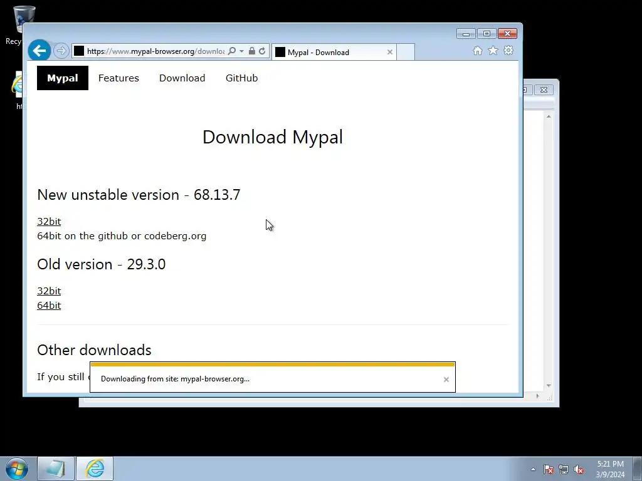
Task: Click the search magnifier in address bar
Action: pos(232,51)
